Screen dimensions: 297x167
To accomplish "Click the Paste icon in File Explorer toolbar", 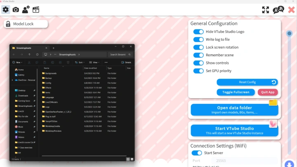I will (x=45, y=62).
